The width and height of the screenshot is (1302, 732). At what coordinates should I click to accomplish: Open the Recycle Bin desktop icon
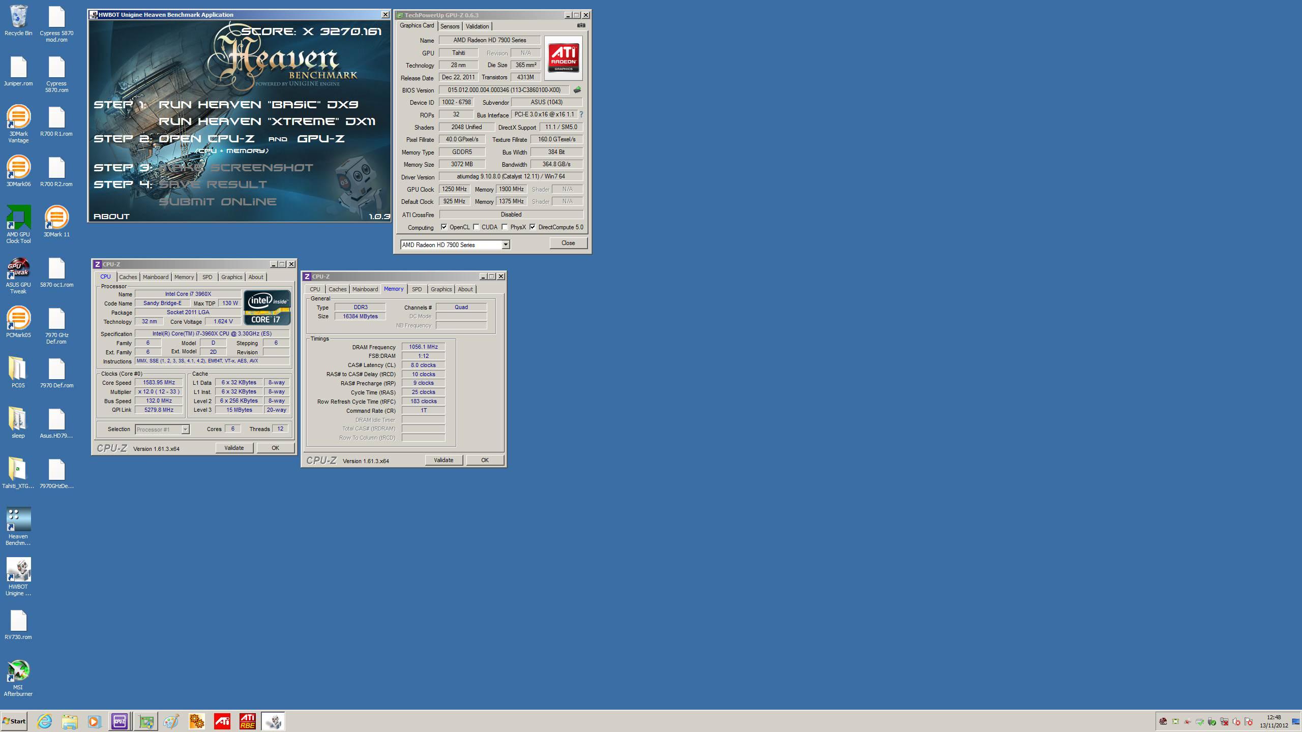(18, 21)
